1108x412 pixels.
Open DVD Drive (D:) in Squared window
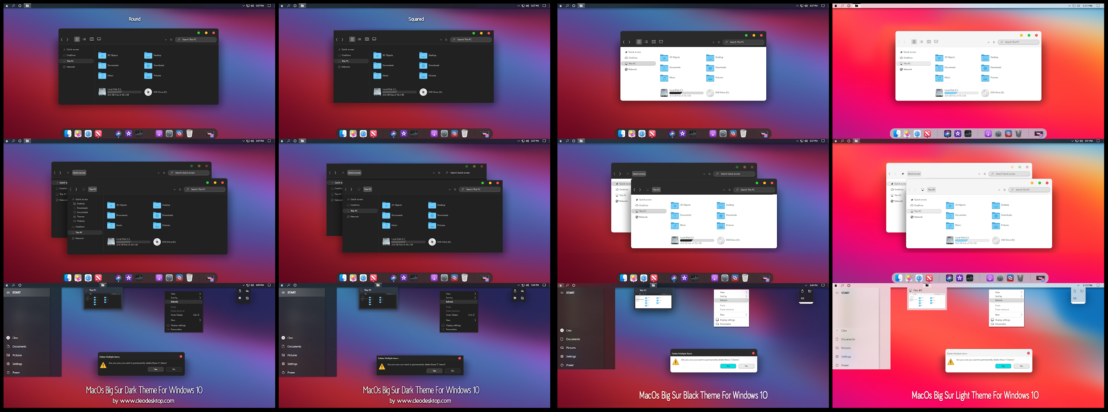[x=423, y=92]
